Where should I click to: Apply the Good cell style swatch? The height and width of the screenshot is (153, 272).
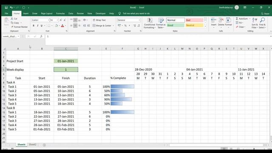pyautogui.click(x=176, y=25)
